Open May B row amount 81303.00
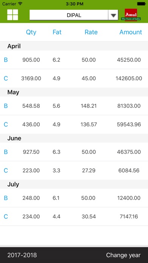The height and width of the screenshot is (263, 148). click(74, 106)
